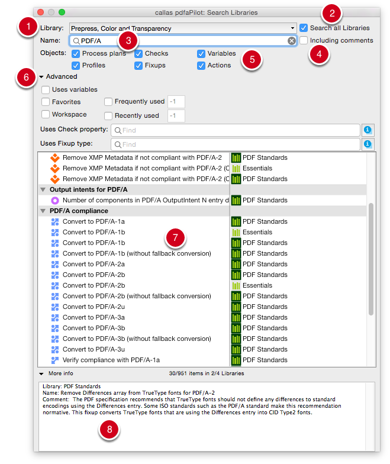The width and height of the screenshot is (390, 464).
Task: Clear the Name search field
Action: click(291, 41)
